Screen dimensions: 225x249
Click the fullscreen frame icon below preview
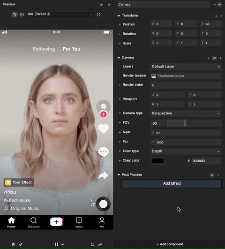100,244
